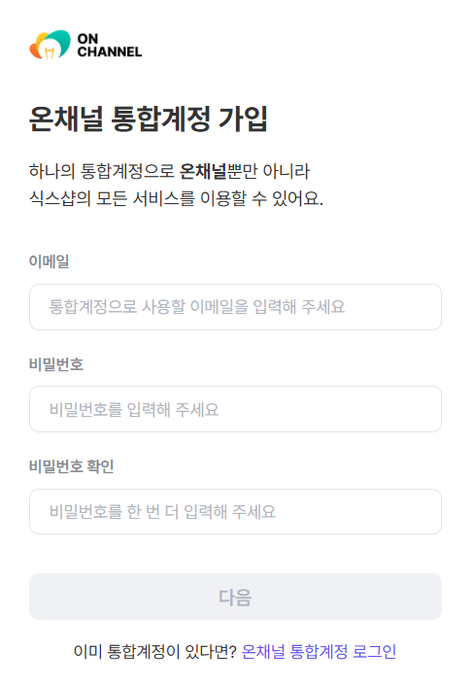
Task: Click the 비밀번호 확인 field label
Action: pos(71,466)
